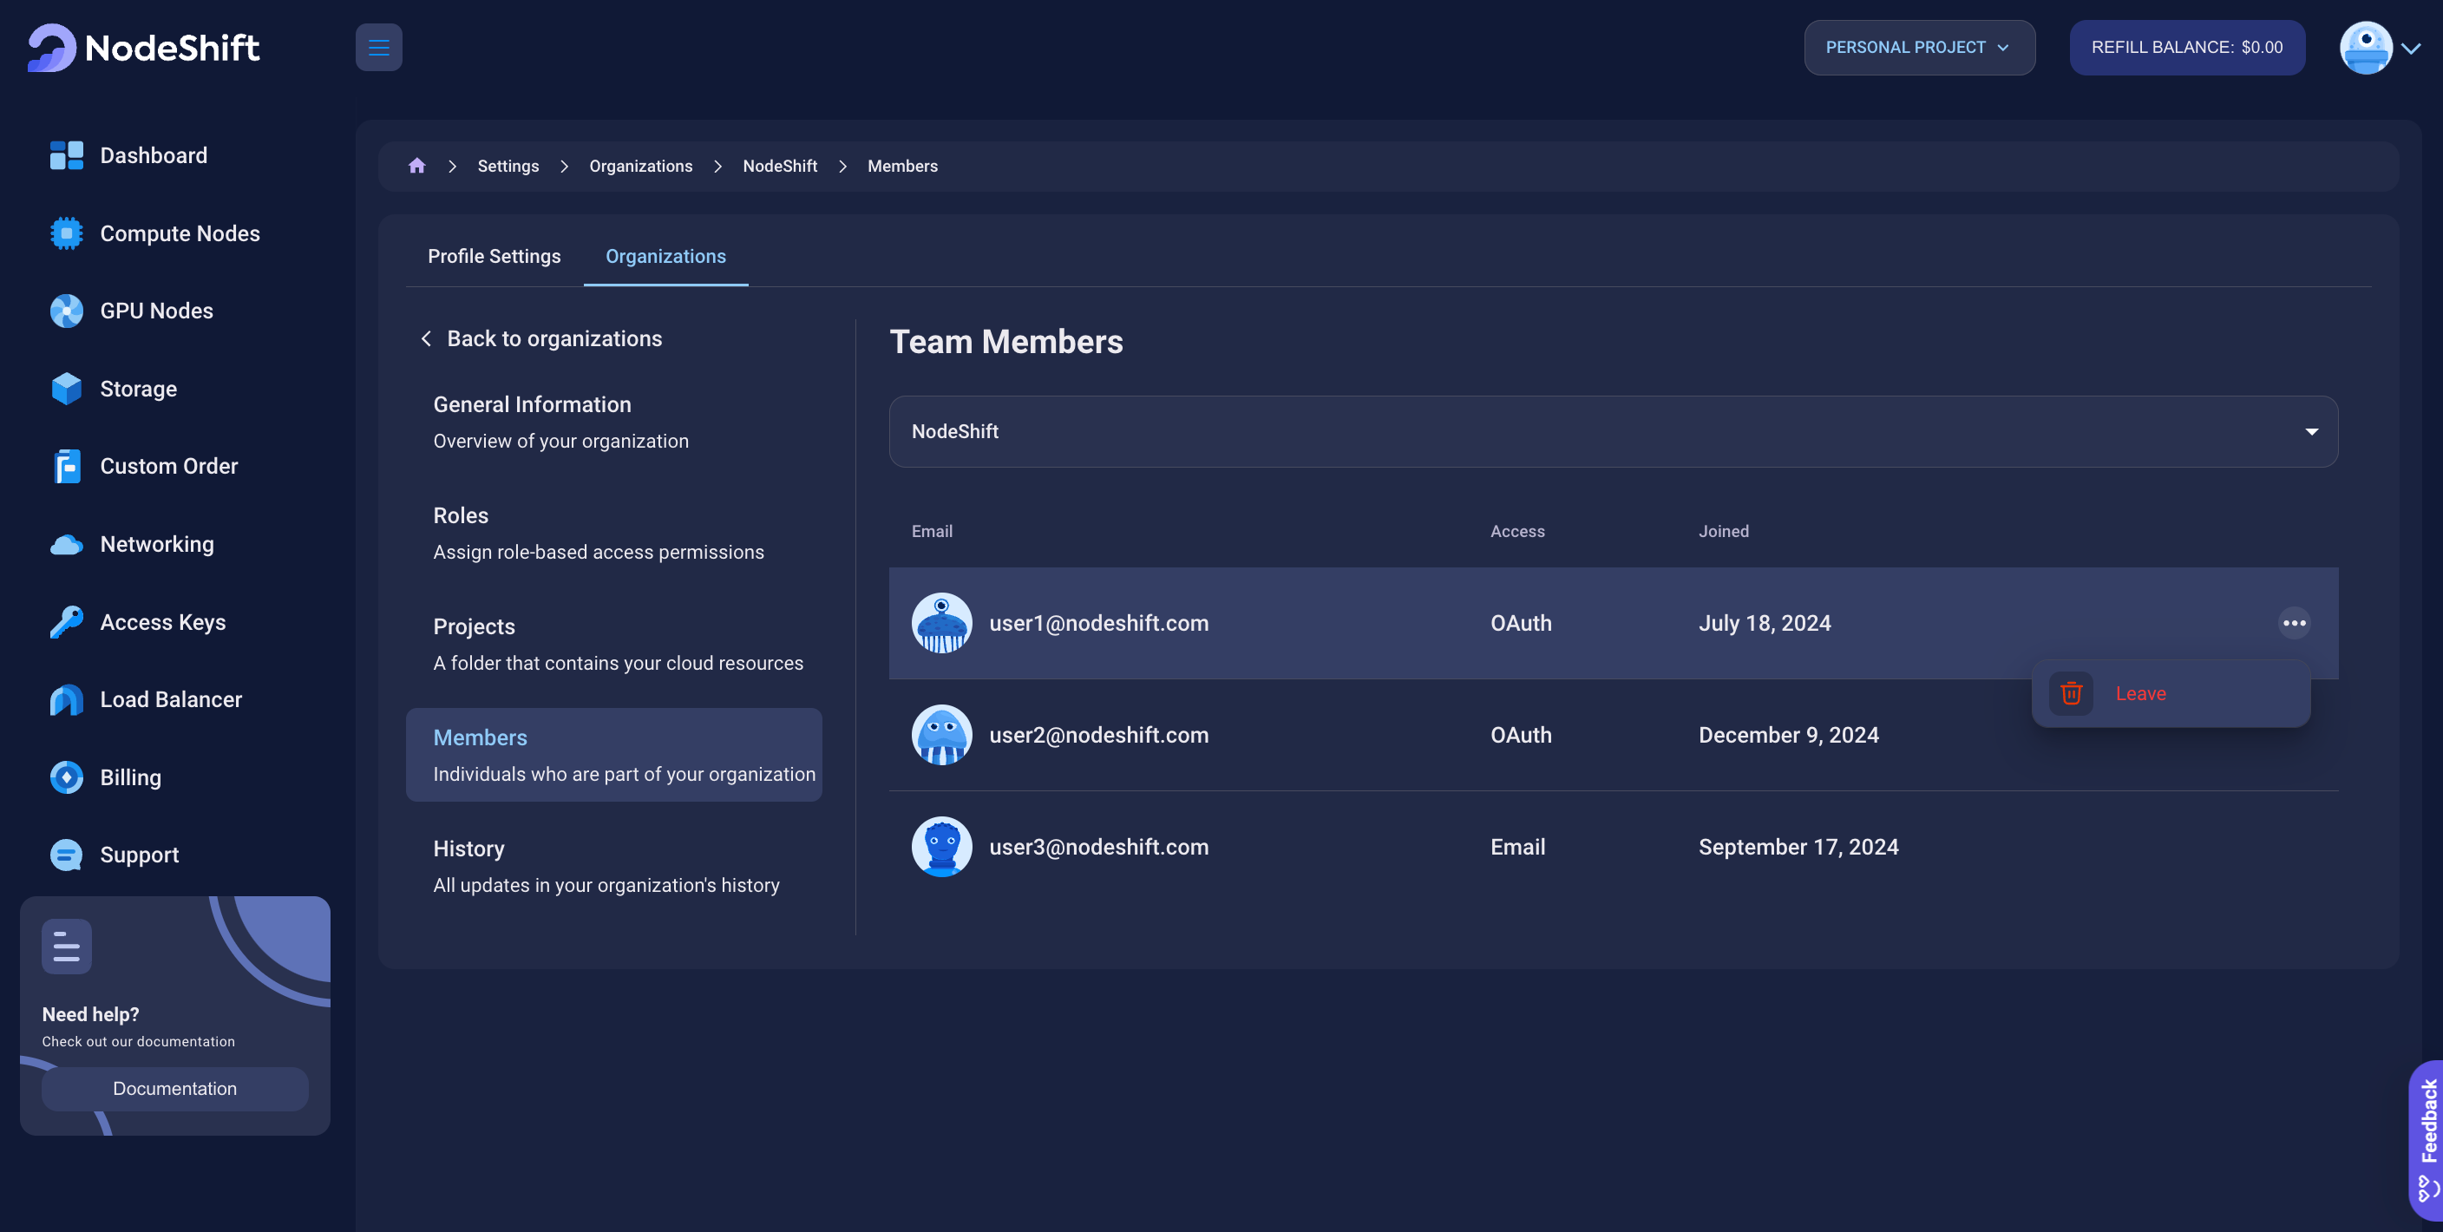Select the Members section
Viewport: 2443px width, 1232px height.
[x=614, y=755]
